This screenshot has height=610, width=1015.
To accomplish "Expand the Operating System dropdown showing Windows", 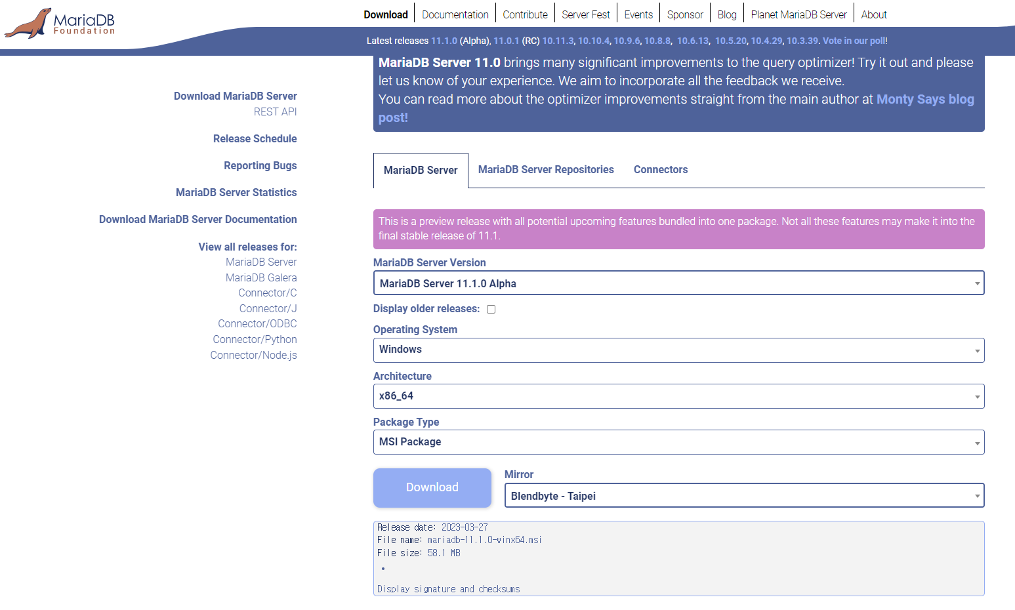I will pyautogui.click(x=678, y=350).
